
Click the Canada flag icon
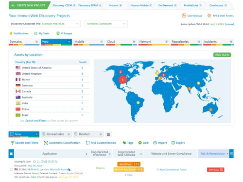pyautogui.click(x=18, y=91)
